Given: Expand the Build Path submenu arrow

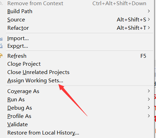Looking at the screenshot, I should pyautogui.click(x=149, y=11).
